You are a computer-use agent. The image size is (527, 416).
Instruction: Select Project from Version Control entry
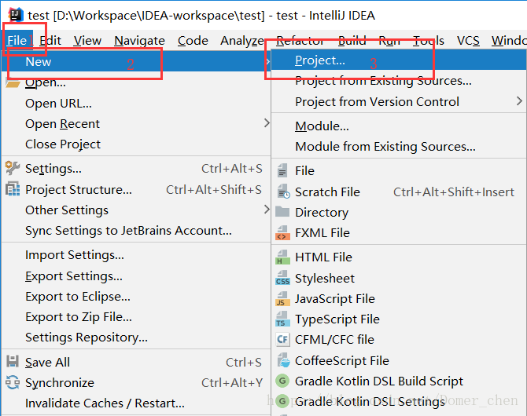[x=399, y=102]
